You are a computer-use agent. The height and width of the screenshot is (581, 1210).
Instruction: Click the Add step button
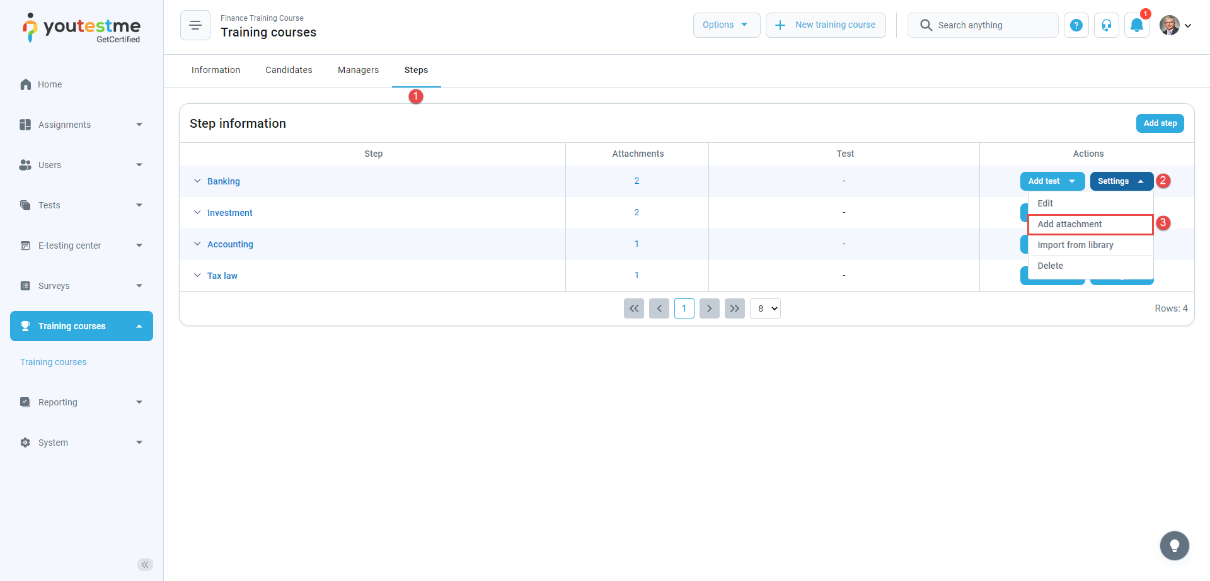click(x=1160, y=123)
